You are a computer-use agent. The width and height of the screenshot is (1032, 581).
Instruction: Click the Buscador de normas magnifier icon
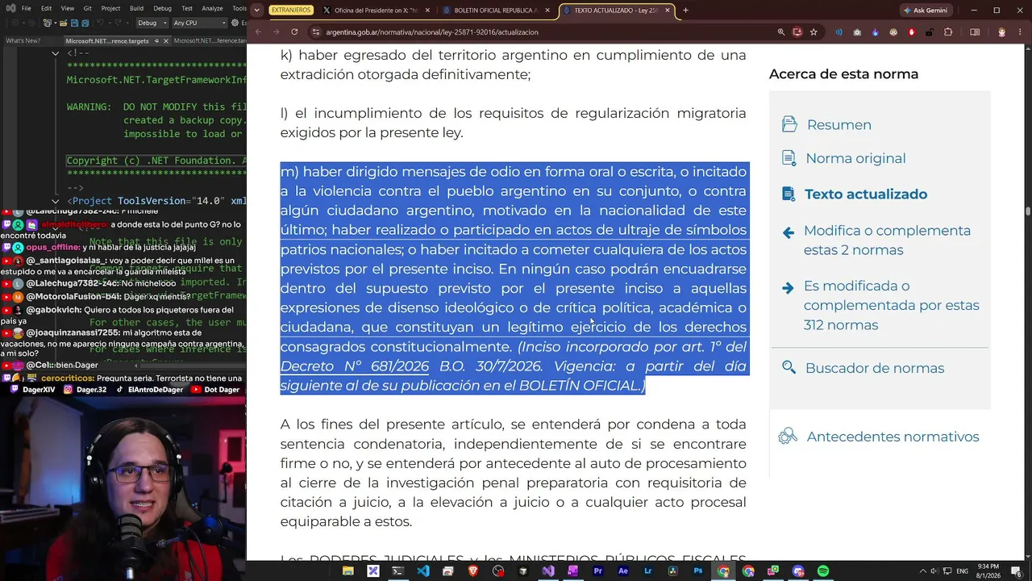click(x=789, y=368)
